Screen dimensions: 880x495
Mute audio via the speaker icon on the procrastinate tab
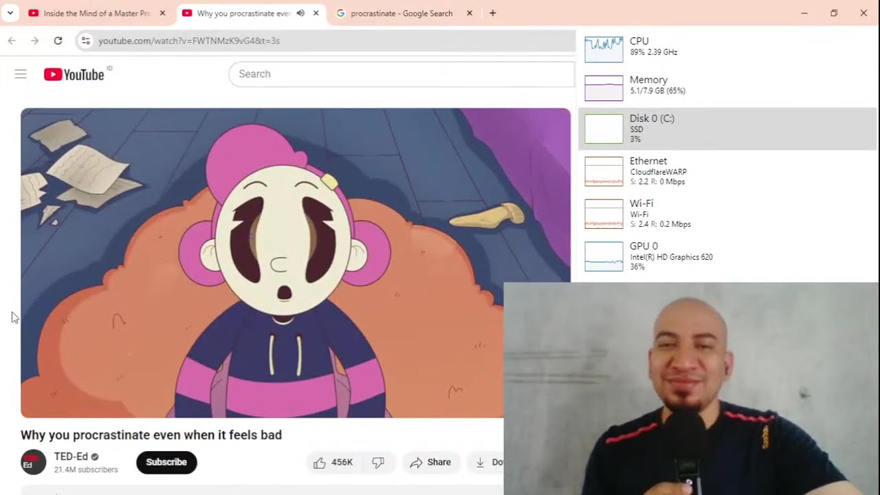click(x=300, y=13)
